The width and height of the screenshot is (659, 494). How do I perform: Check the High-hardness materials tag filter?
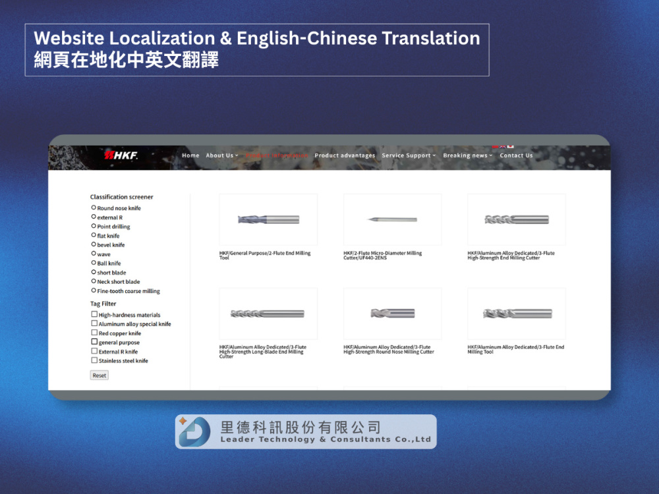point(94,314)
